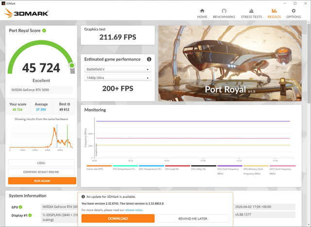Image resolution: width=311 pixels, height=227 pixels.
Task: Expand the Battlefield V game dropdown
Action: click(x=118, y=69)
